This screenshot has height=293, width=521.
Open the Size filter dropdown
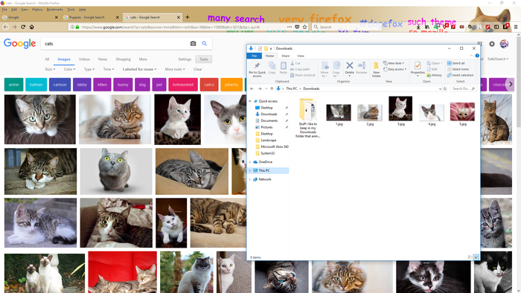click(50, 69)
